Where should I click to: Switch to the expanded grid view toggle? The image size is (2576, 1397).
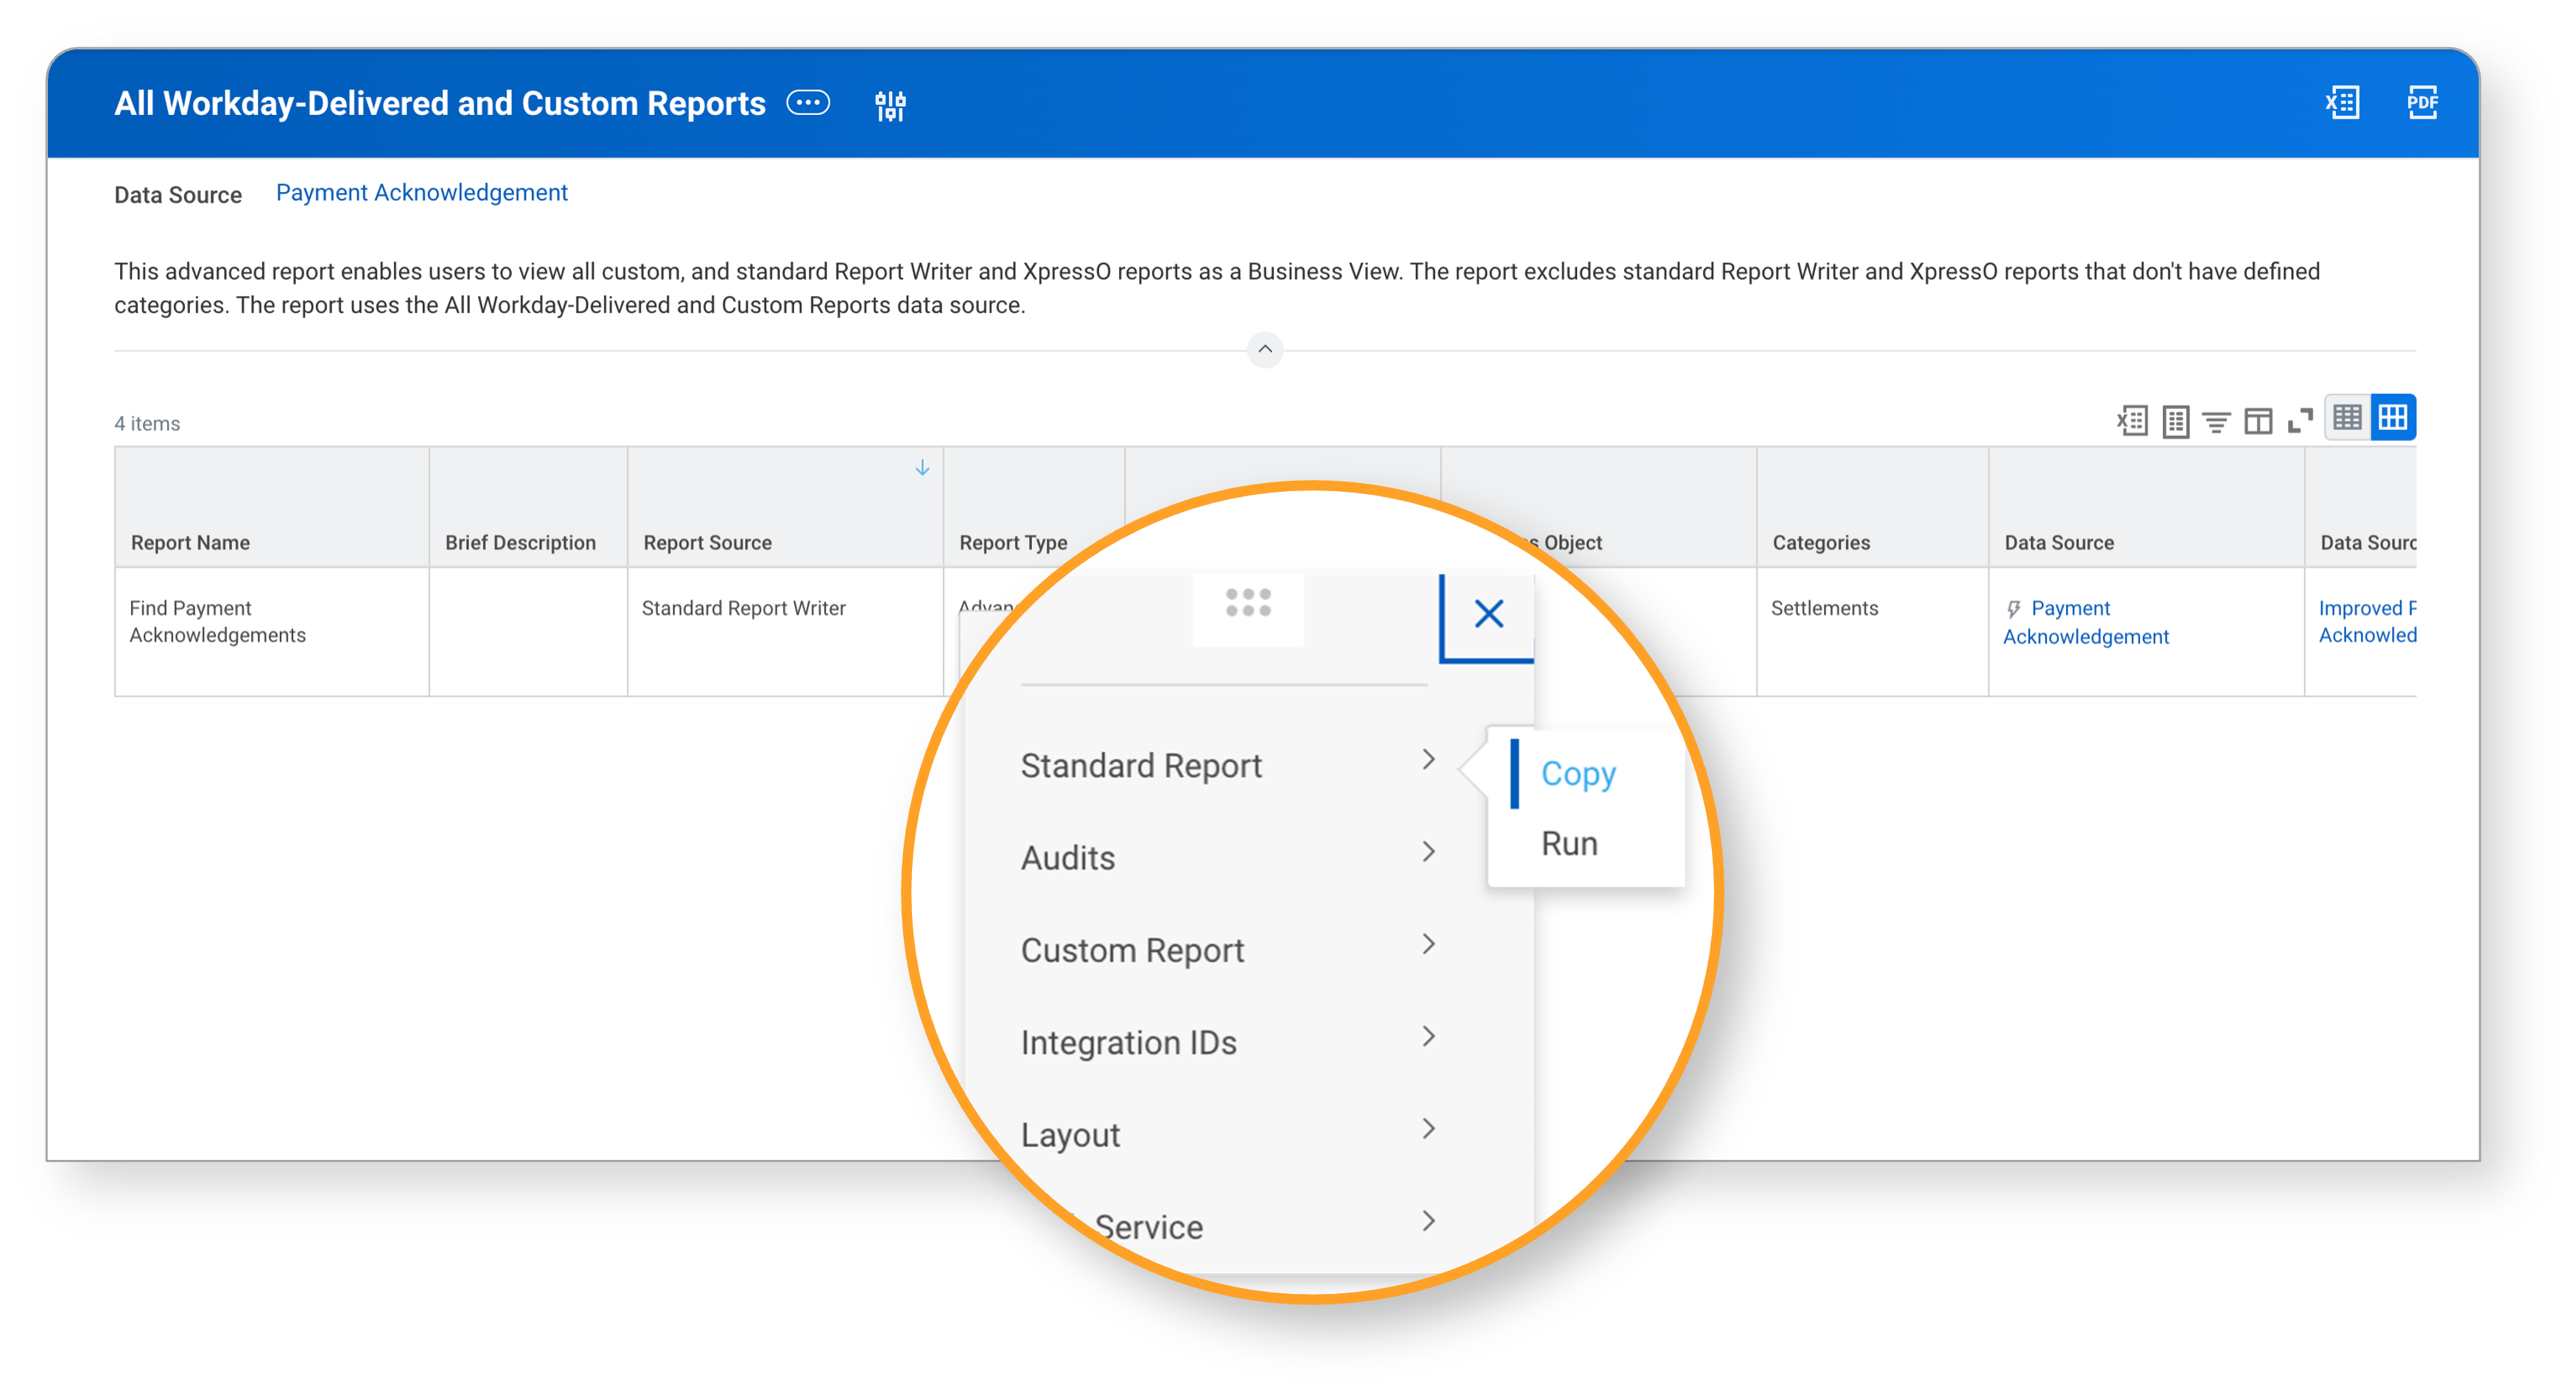2393,418
